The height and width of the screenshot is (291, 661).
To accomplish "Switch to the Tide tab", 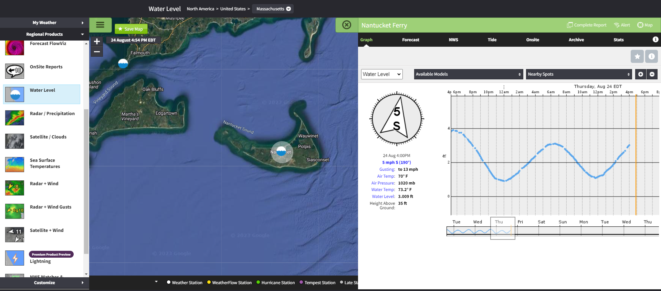I will (x=492, y=40).
